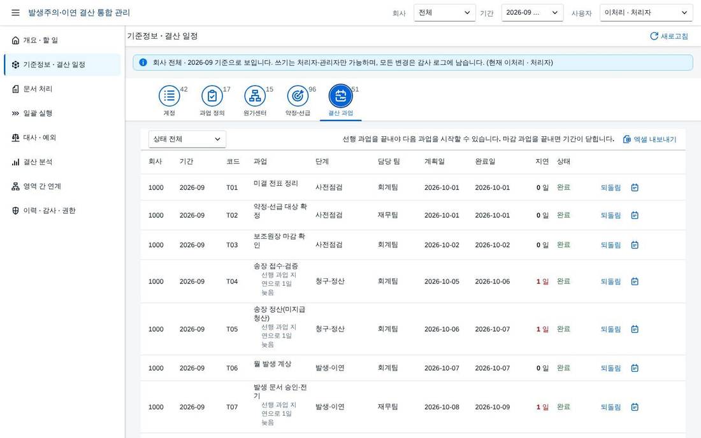Click the app title 발생주의·이연 결산 통합 관리
The image size is (701, 438).
[x=79, y=13]
